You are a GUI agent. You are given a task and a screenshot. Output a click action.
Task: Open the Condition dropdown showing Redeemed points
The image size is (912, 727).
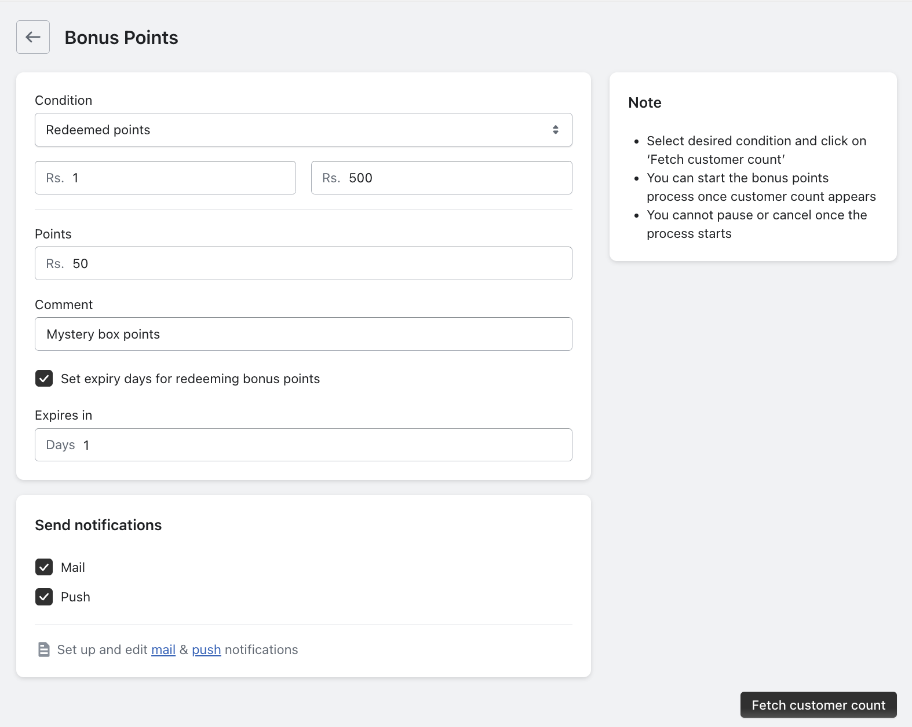click(303, 130)
